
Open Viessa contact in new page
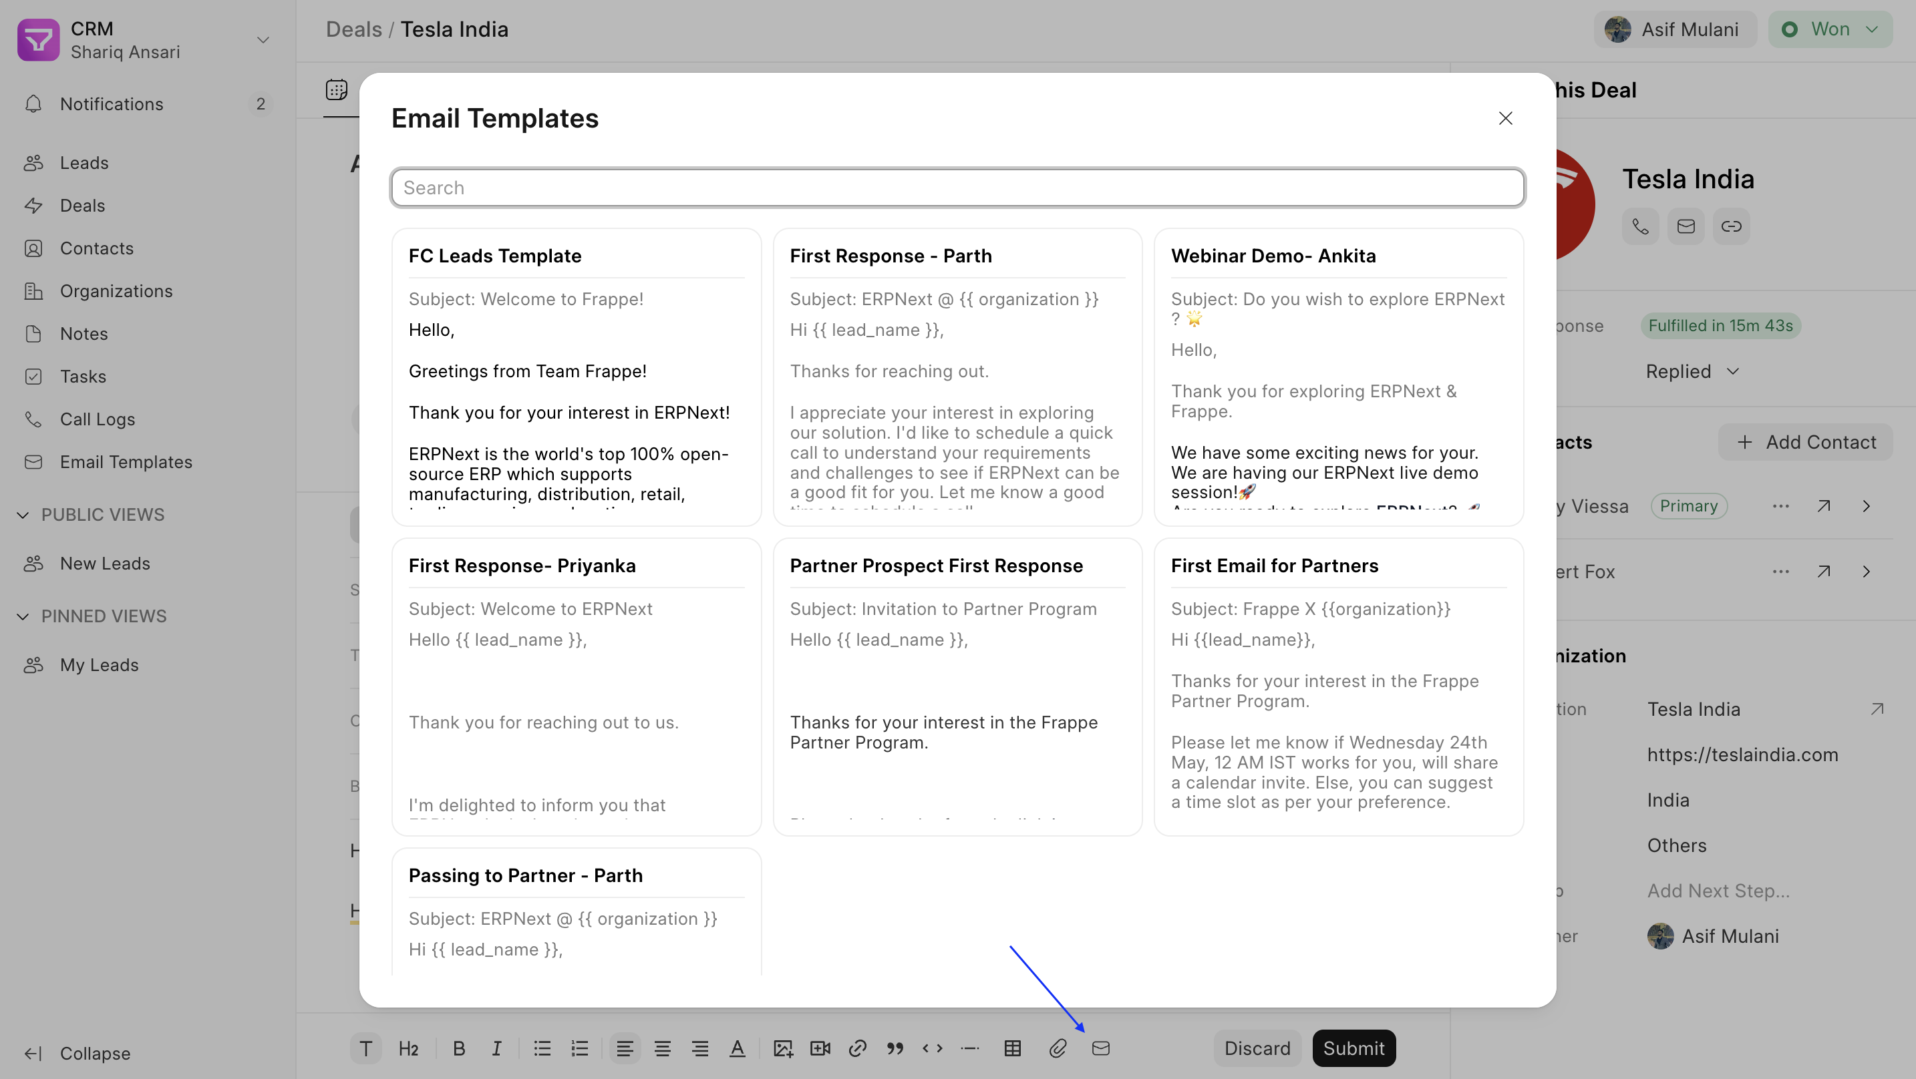1824,507
